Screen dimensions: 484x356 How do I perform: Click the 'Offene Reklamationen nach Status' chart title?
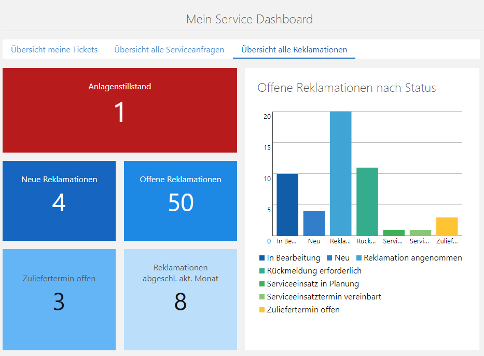(347, 88)
